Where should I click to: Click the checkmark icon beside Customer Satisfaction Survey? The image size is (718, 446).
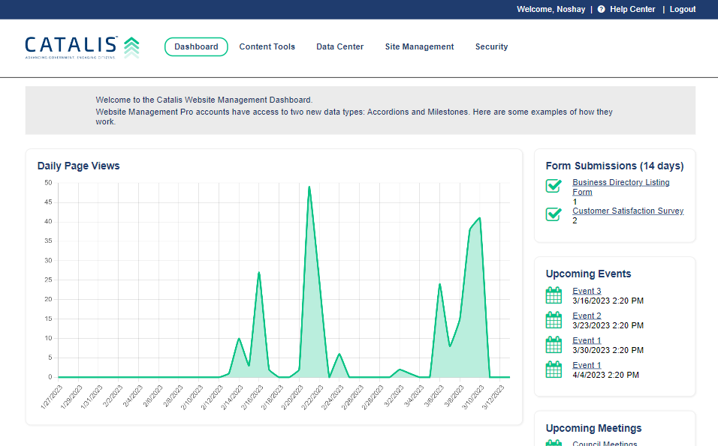point(554,214)
